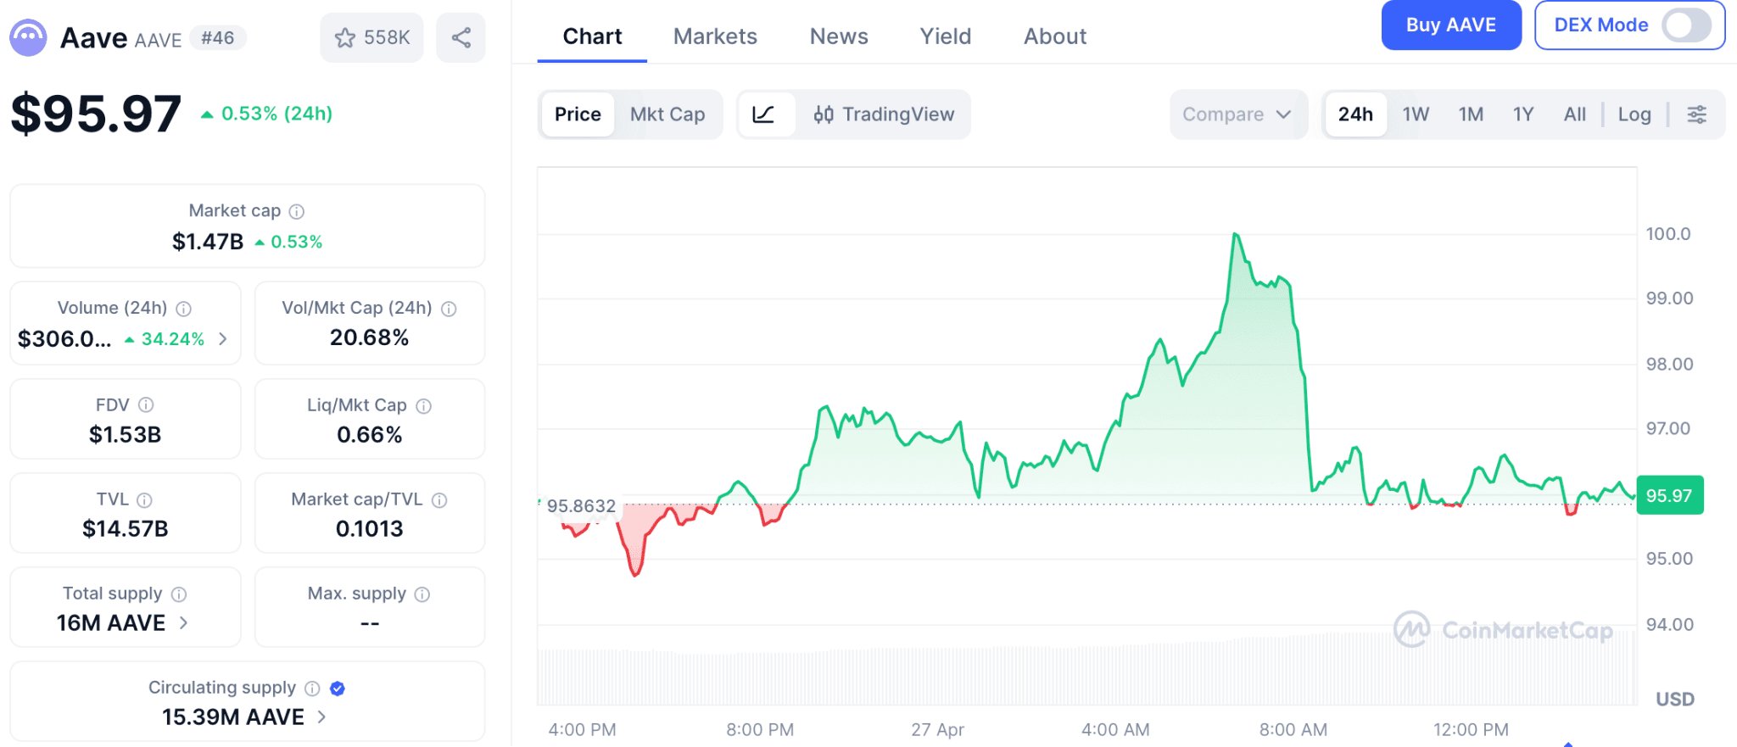Click the FDV info icon
This screenshot has width=1737, height=747.
[x=146, y=405]
